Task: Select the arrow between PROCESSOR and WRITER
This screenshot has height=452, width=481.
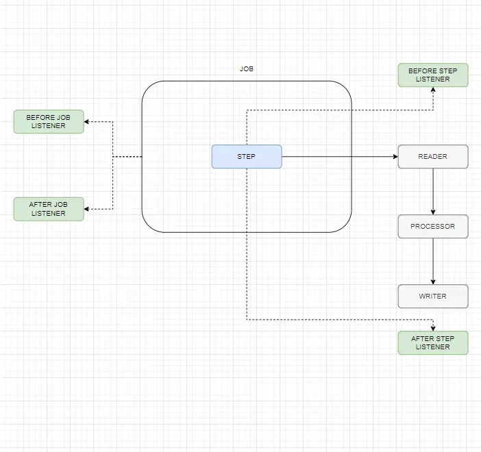Action: click(433, 262)
